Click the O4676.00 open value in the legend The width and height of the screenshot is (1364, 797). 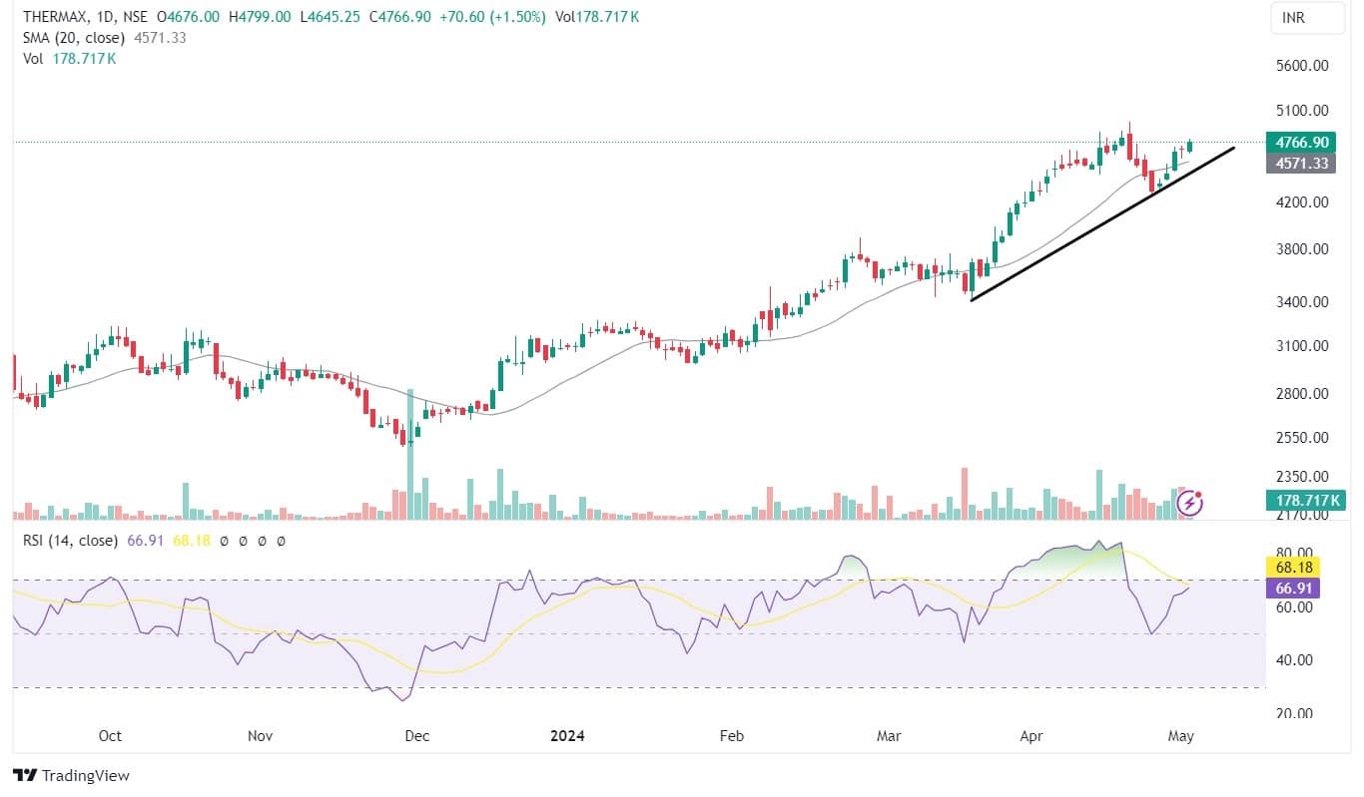tap(189, 17)
